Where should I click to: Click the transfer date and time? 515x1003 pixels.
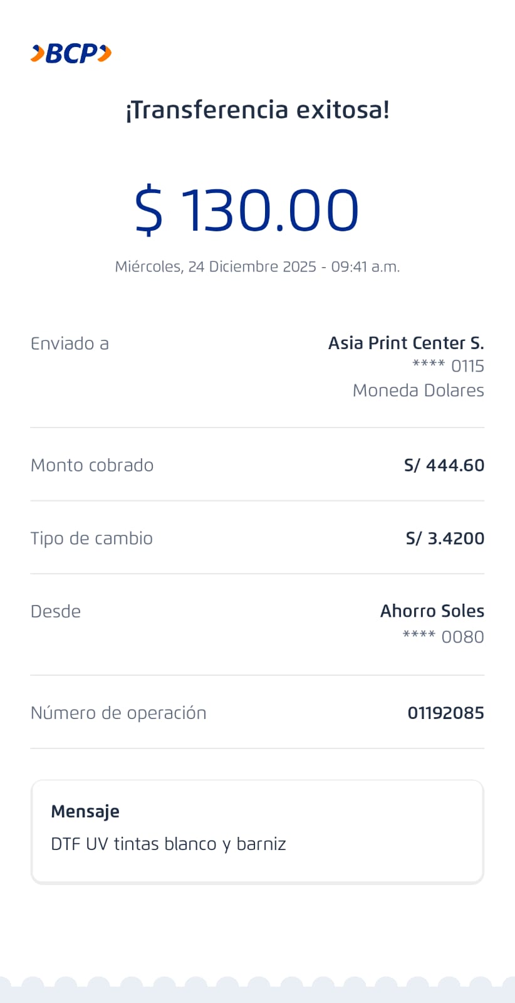tap(257, 266)
